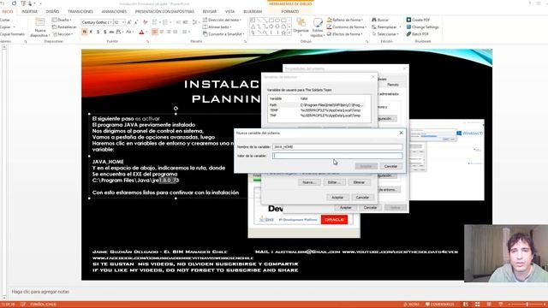
Task: Open the Sección dropdown
Action: 63,34
